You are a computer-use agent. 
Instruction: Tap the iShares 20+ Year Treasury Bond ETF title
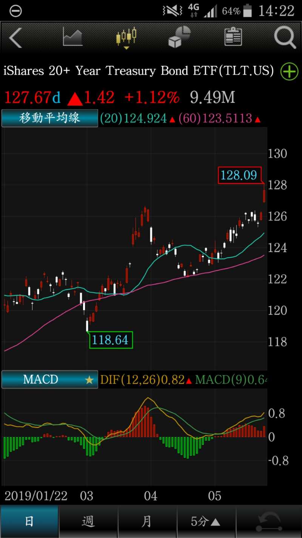tap(139, 71)
